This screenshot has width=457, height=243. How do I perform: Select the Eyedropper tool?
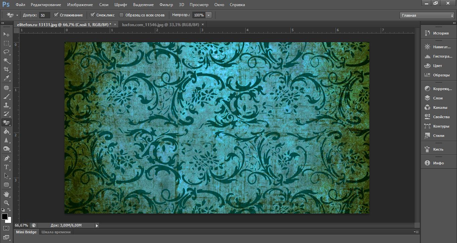point(6,78)
